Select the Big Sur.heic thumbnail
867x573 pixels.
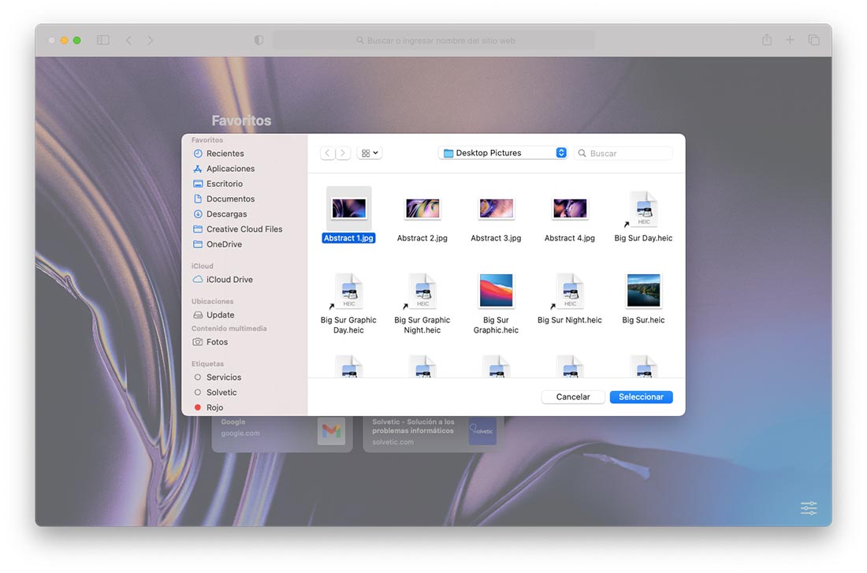point(643,290)
